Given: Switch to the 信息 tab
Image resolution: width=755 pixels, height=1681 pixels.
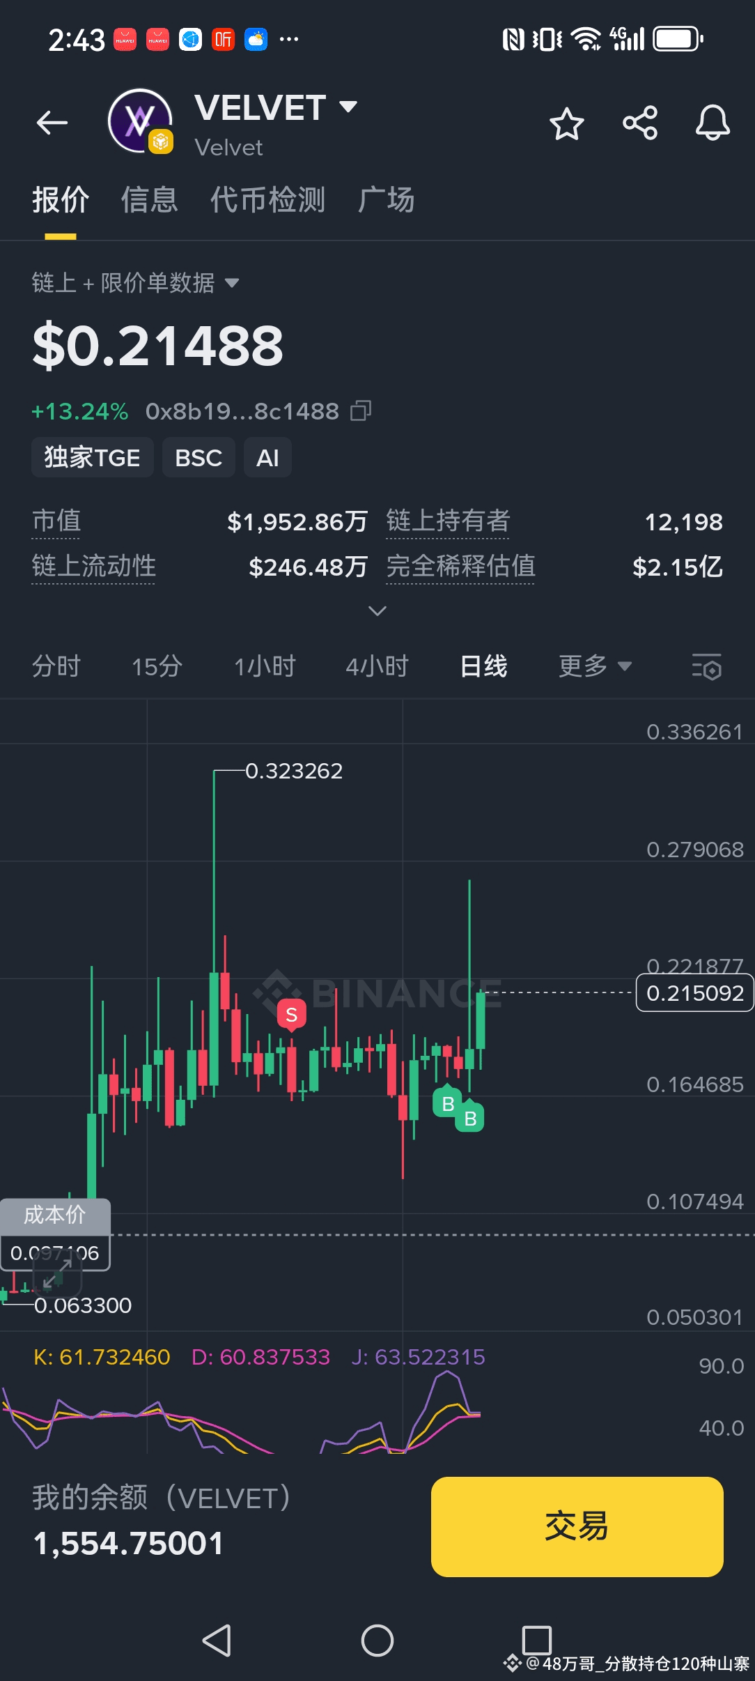Looking at the screenshot, I should pos(150,200).
